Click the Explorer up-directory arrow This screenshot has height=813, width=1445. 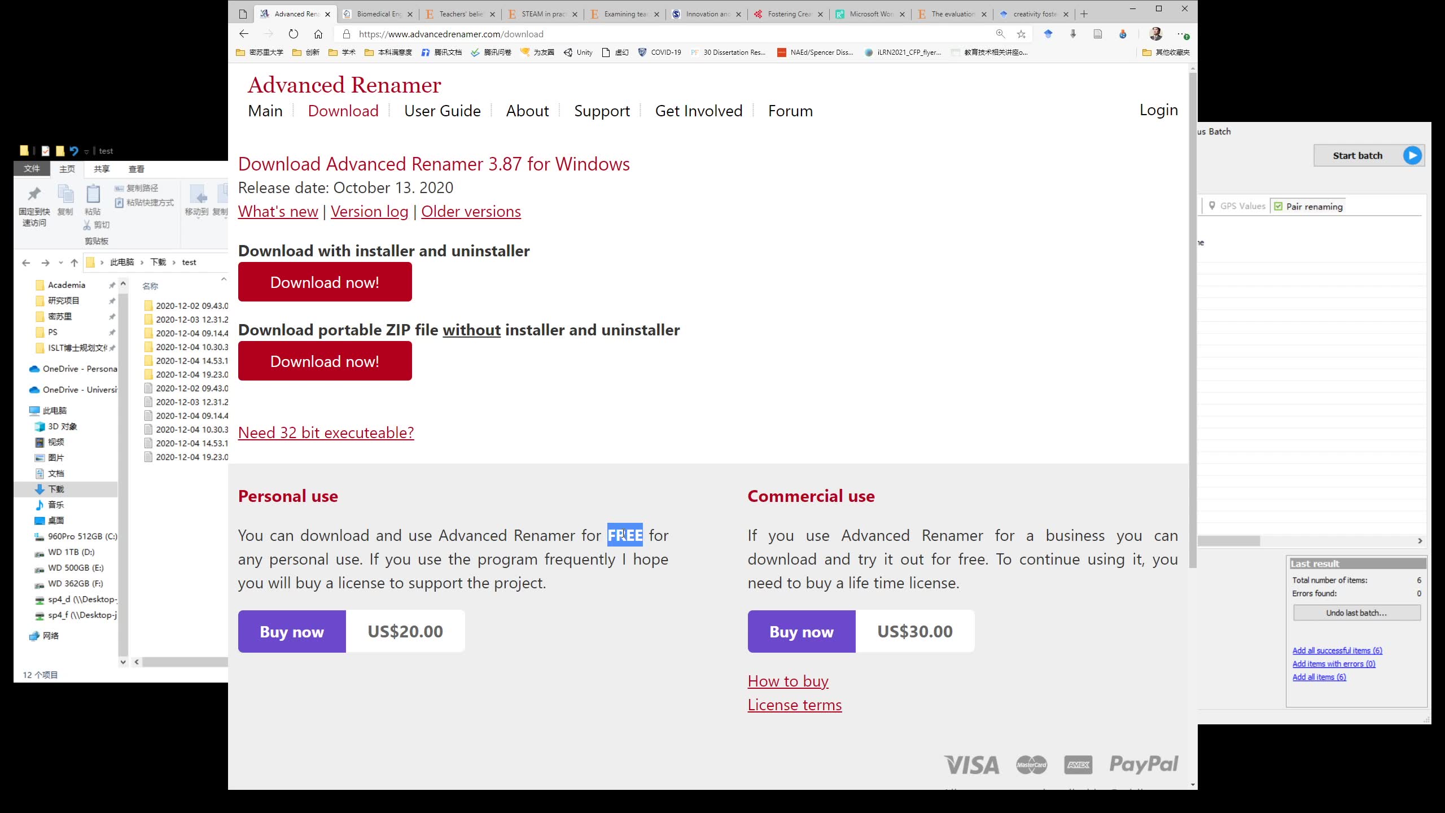pos(74,263)
